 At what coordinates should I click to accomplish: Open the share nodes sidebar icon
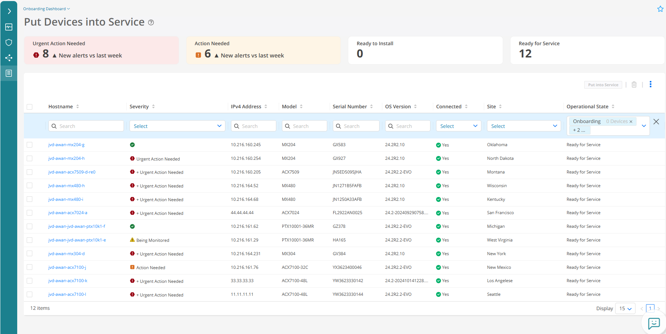[9, 58]
